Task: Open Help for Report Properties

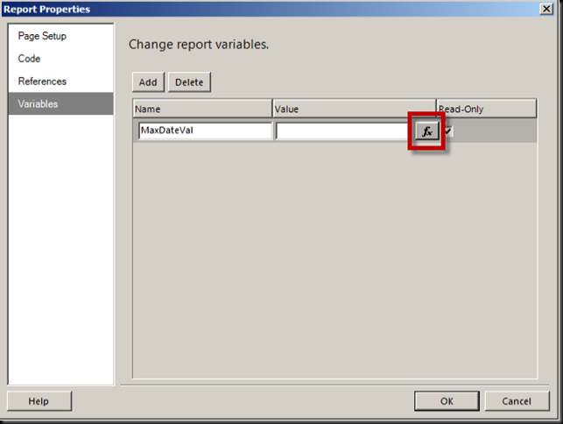Action: pos(39,401)
